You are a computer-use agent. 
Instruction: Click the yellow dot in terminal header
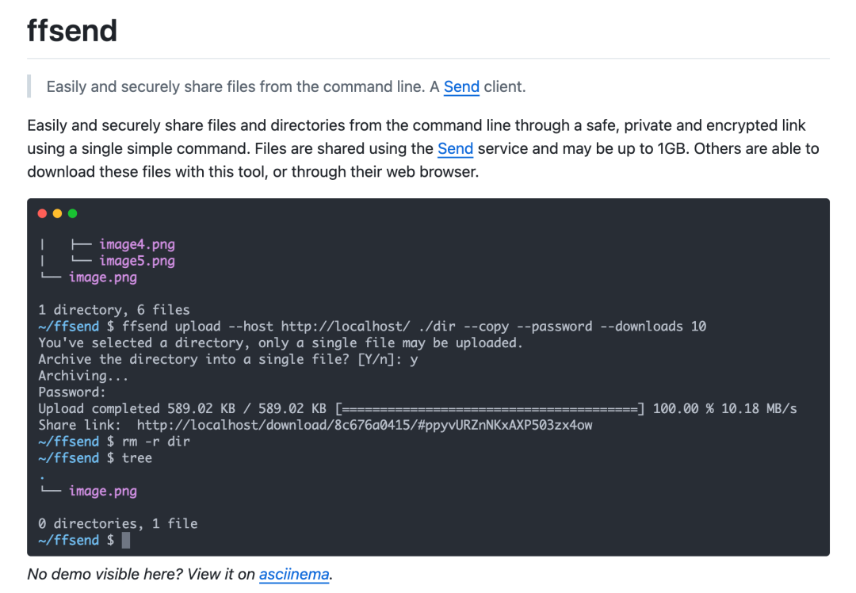[x=57, y=213]
